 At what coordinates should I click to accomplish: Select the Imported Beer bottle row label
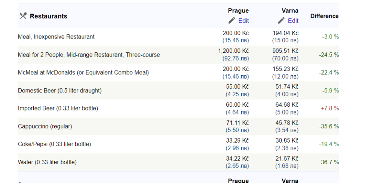click(x=58, y=109)
